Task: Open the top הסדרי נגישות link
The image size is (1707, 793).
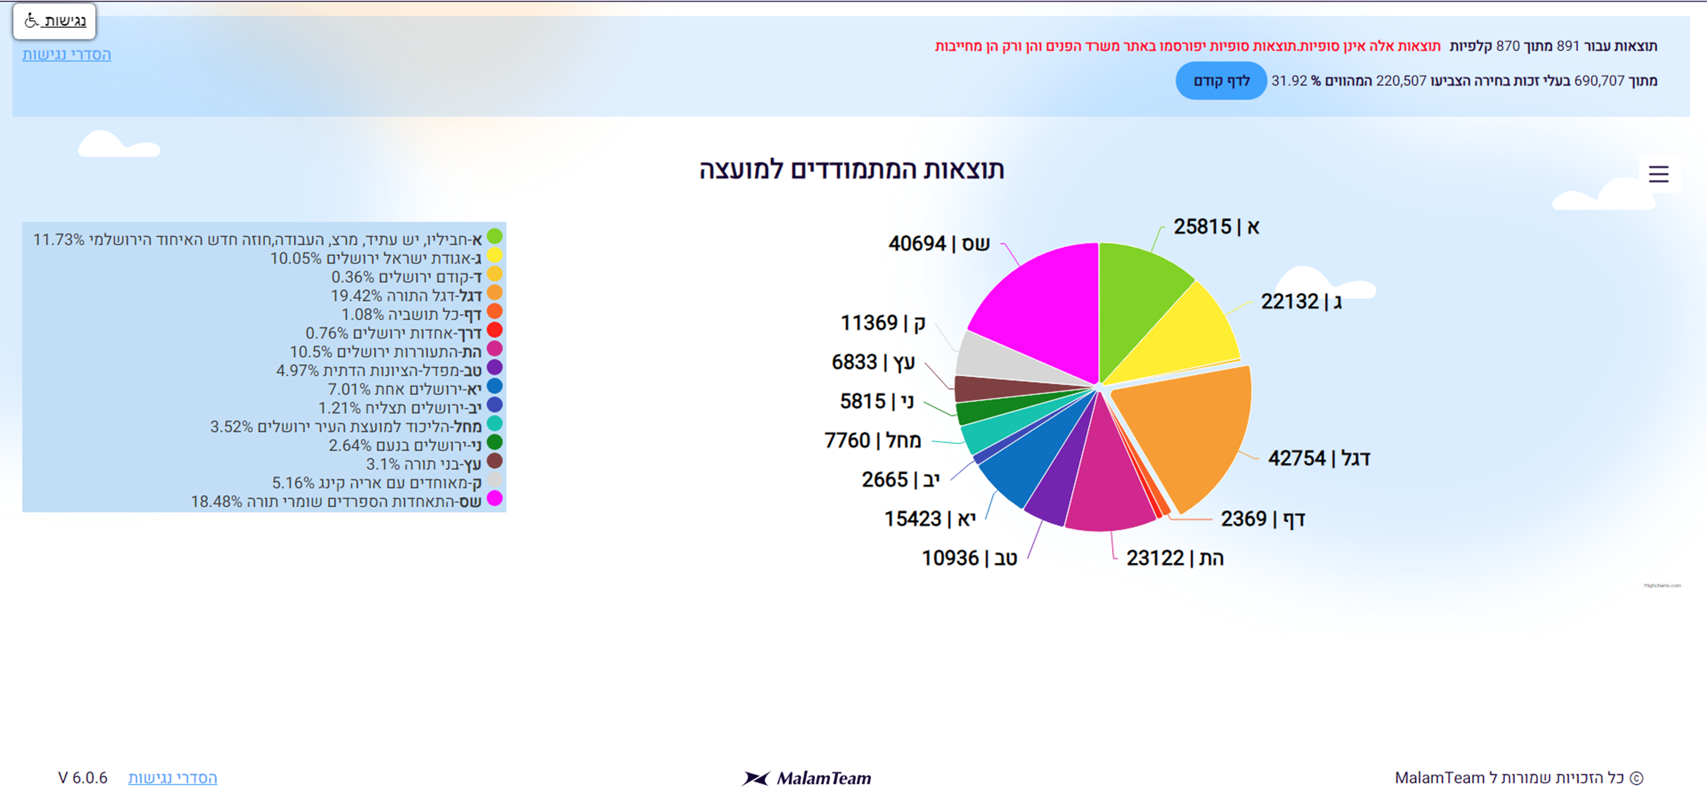Action: point(66,54)
